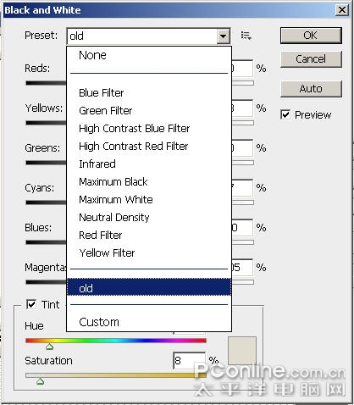The height and width of the screenshot is (405, 354).
Task: Click the Saturation percent input field
Action: [190, 361]
